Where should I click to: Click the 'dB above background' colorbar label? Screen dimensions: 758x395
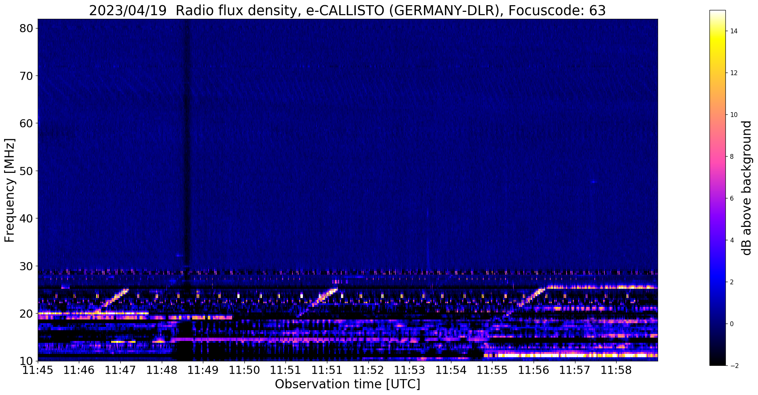pos(747,188)
